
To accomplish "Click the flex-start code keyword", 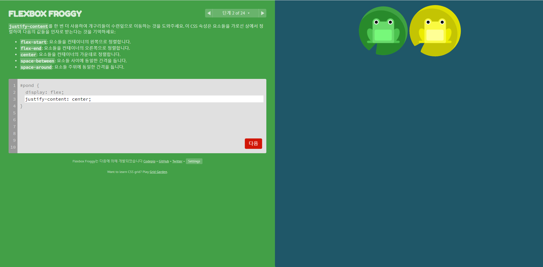I will [34, 42].
